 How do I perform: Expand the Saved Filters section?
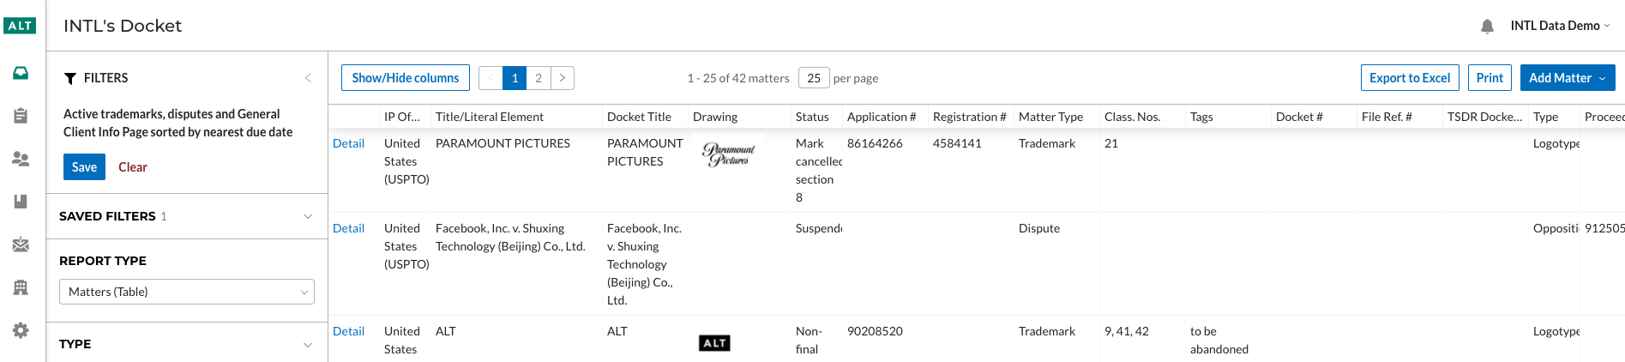coord(308,216)
